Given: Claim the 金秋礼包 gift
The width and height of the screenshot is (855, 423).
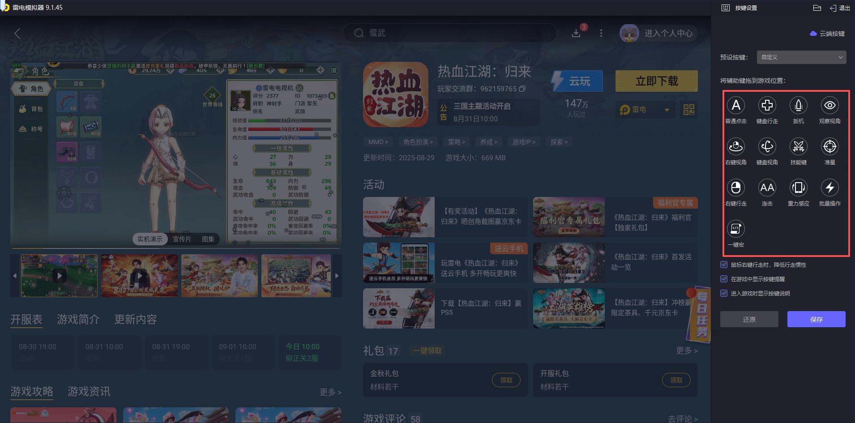Looking at the screenshot, I should click(x=506, y=380).
